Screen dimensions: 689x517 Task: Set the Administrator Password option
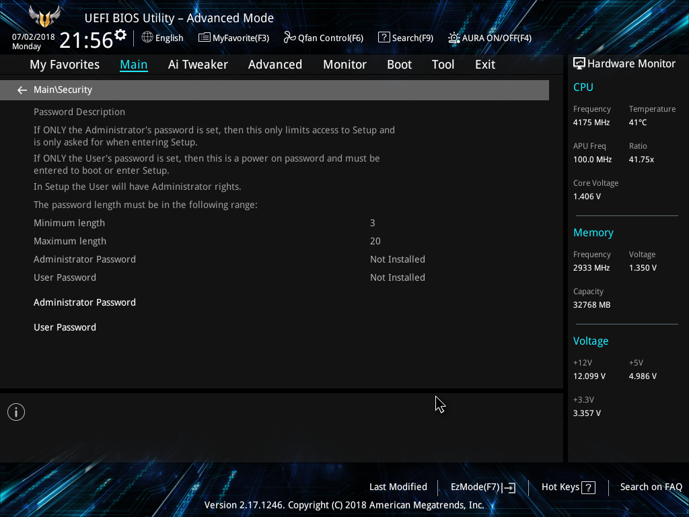coord(85,302)
